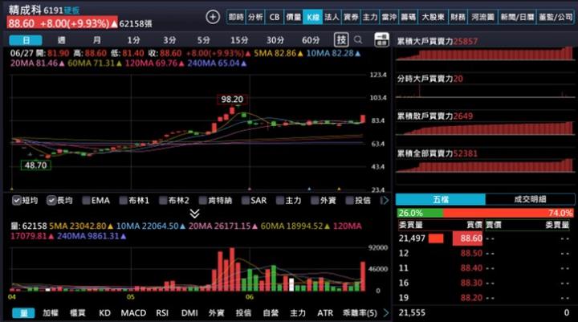
Task: Toggle the 長均 checkbox
Action: click(51, 200)
